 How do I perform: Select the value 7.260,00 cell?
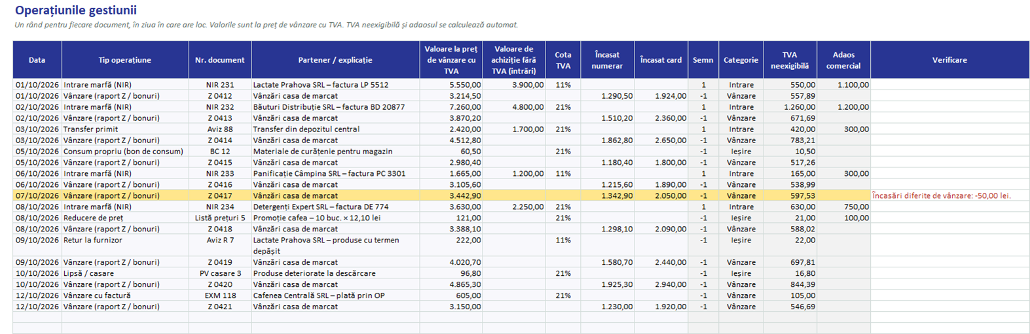coord(451,107)
